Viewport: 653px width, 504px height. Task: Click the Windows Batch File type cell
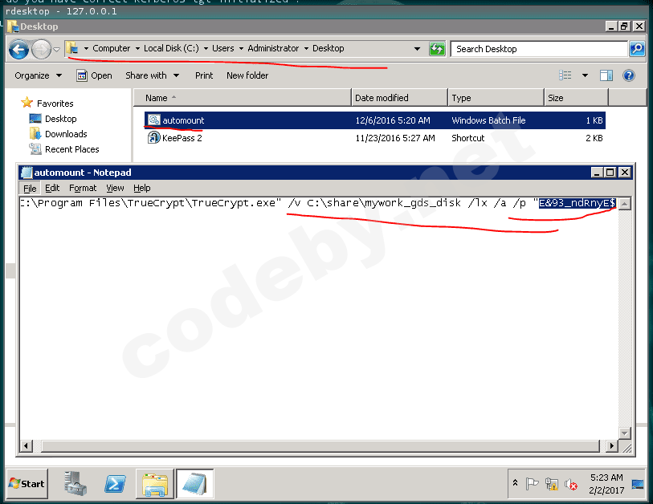(x=488, y=120)
